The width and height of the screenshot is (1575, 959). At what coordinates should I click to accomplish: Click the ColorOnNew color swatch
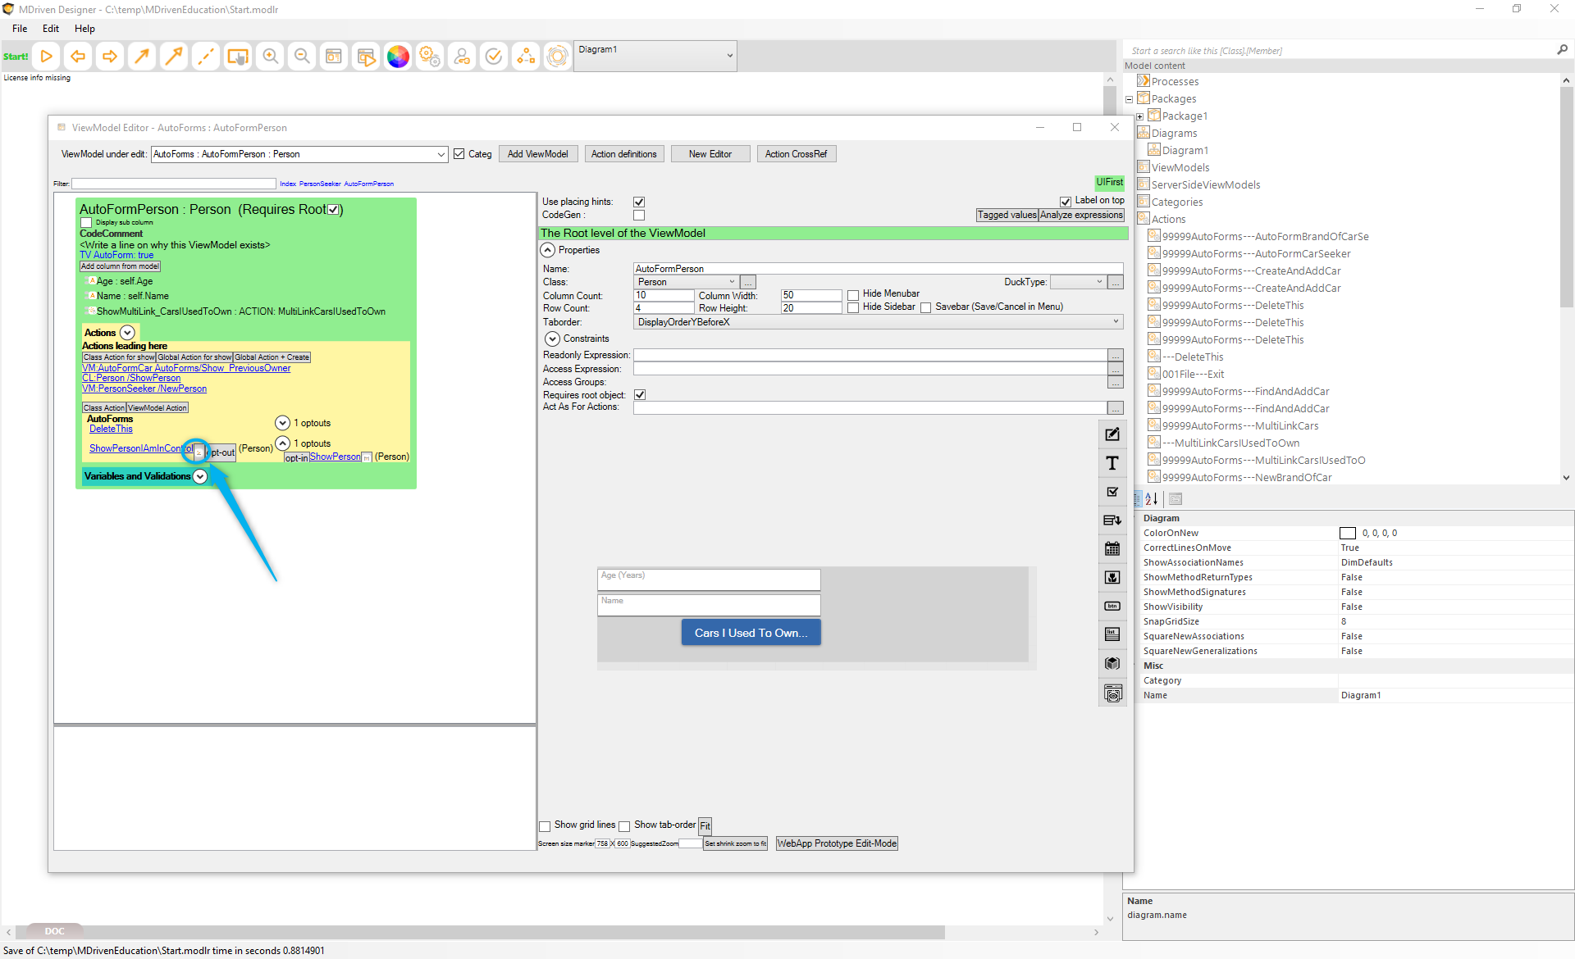(x=1348, y=534)
